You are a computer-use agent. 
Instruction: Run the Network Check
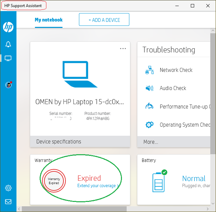176,70
